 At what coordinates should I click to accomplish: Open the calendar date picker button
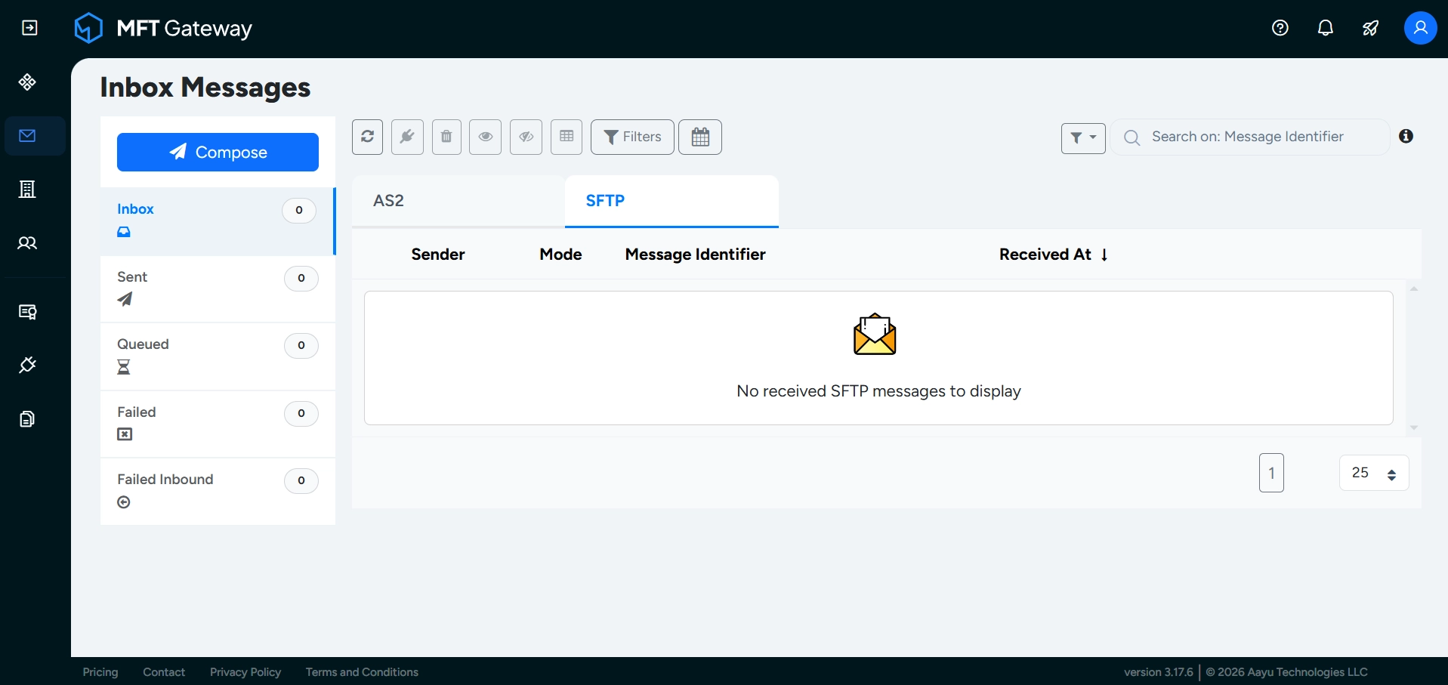[700, 137]
